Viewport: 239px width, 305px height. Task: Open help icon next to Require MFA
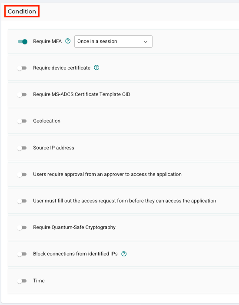(x=68, y=41)
